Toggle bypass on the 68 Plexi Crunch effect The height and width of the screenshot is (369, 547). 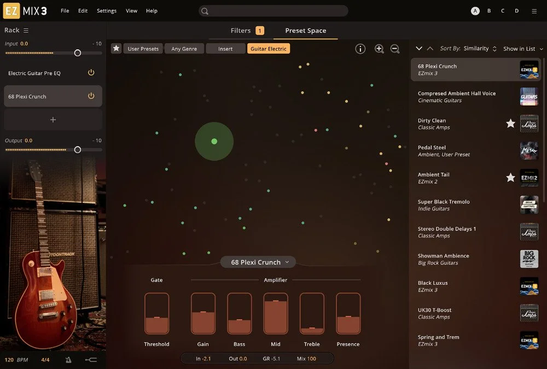92,96
